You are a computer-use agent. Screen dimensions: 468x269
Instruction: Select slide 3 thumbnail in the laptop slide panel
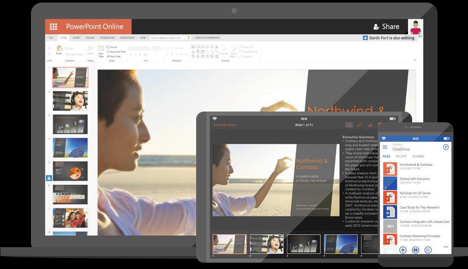pos(70,124)
